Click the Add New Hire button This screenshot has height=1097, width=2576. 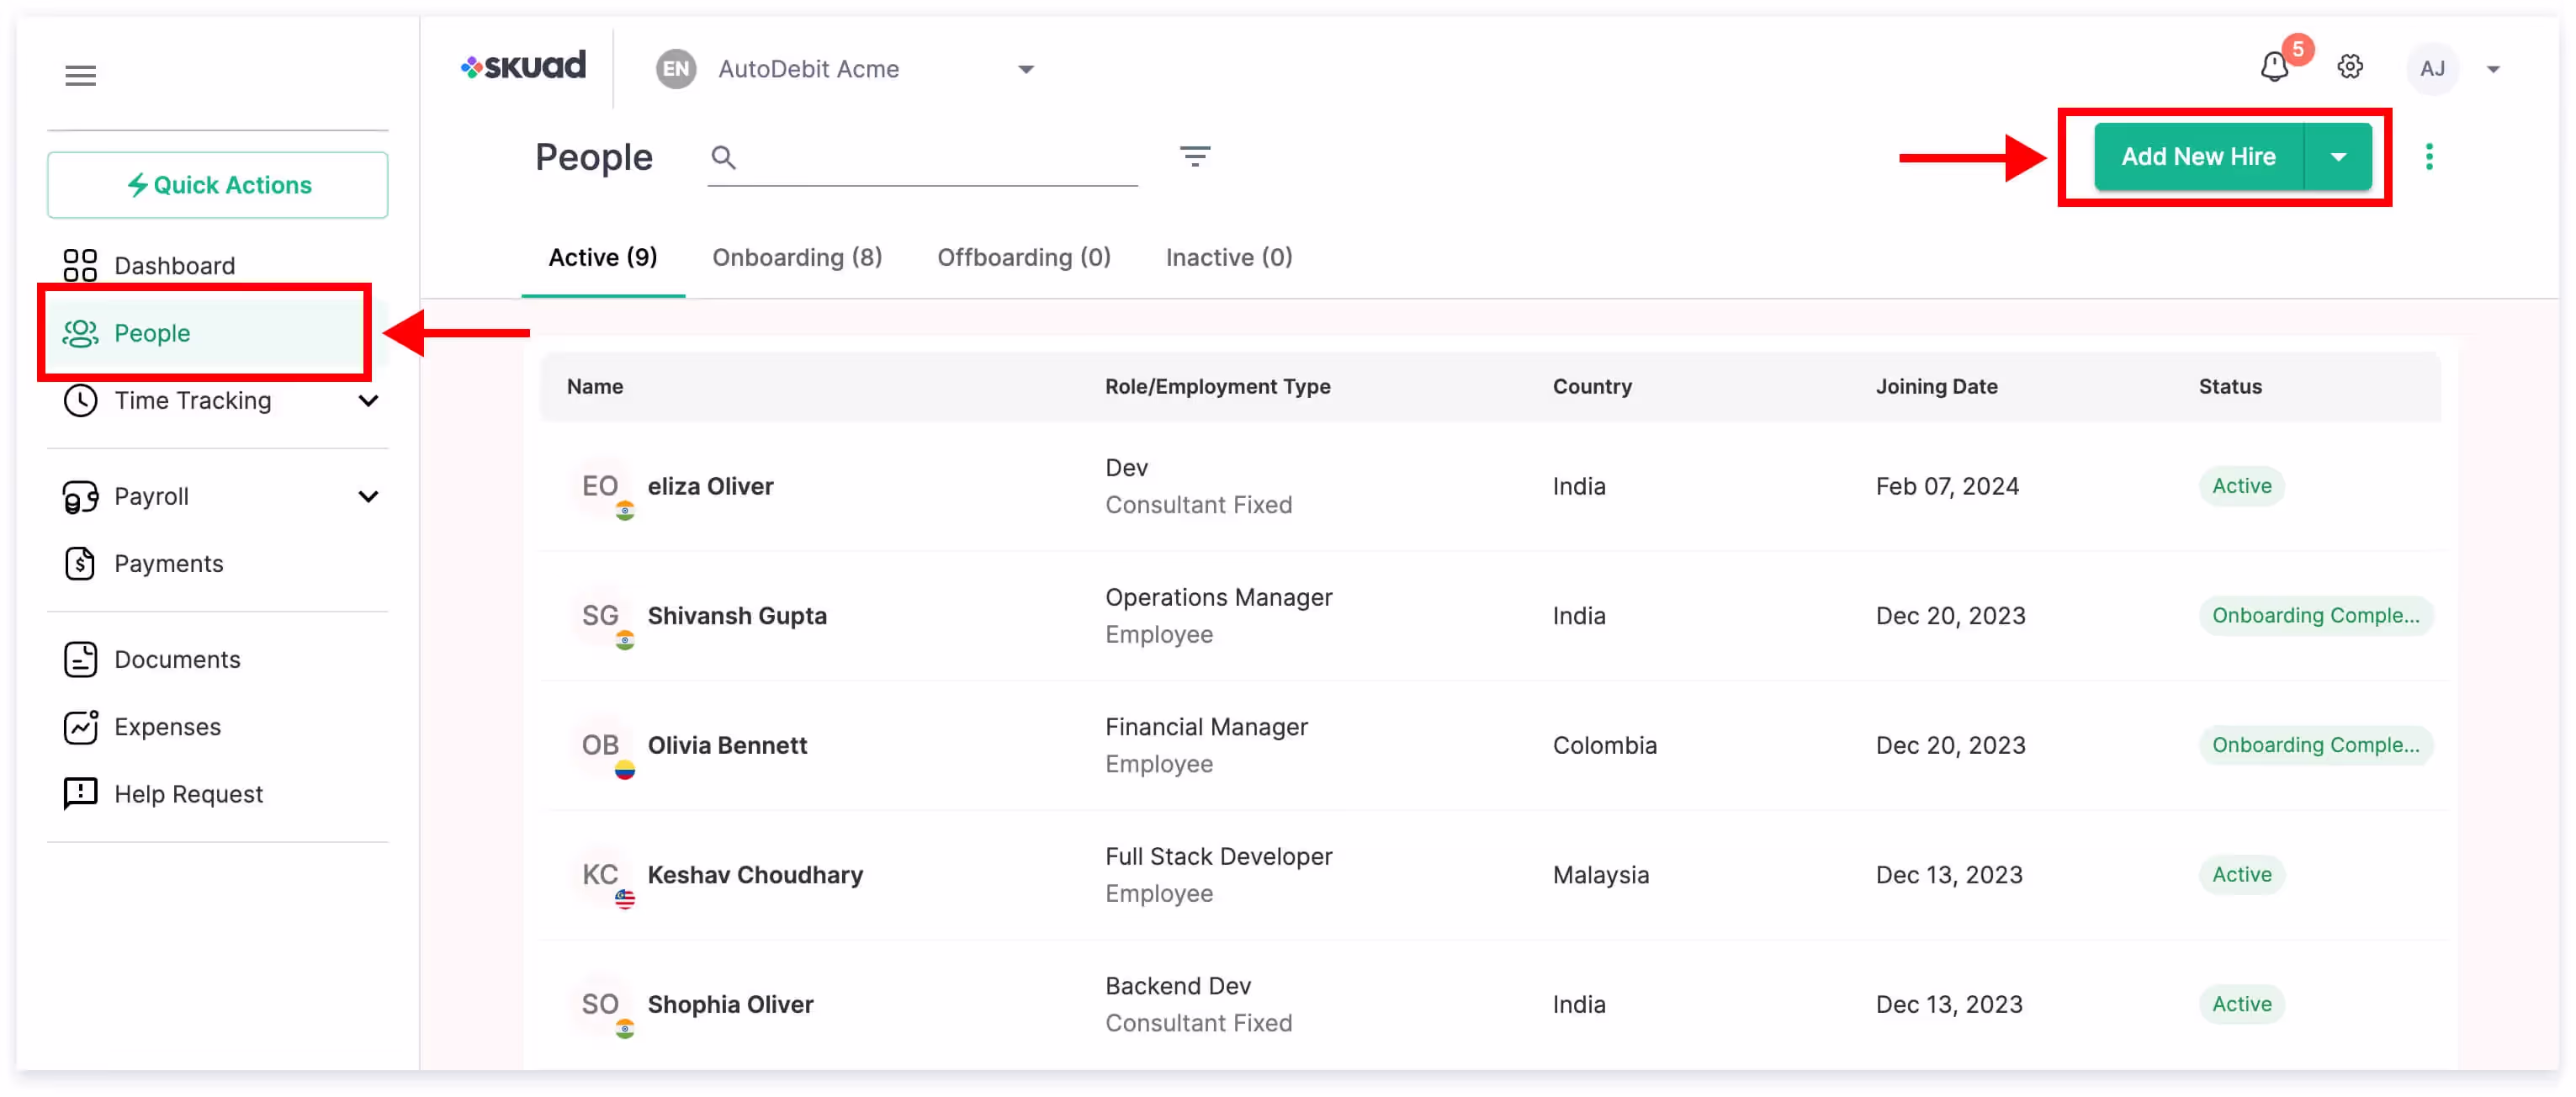coord(2198,157)
